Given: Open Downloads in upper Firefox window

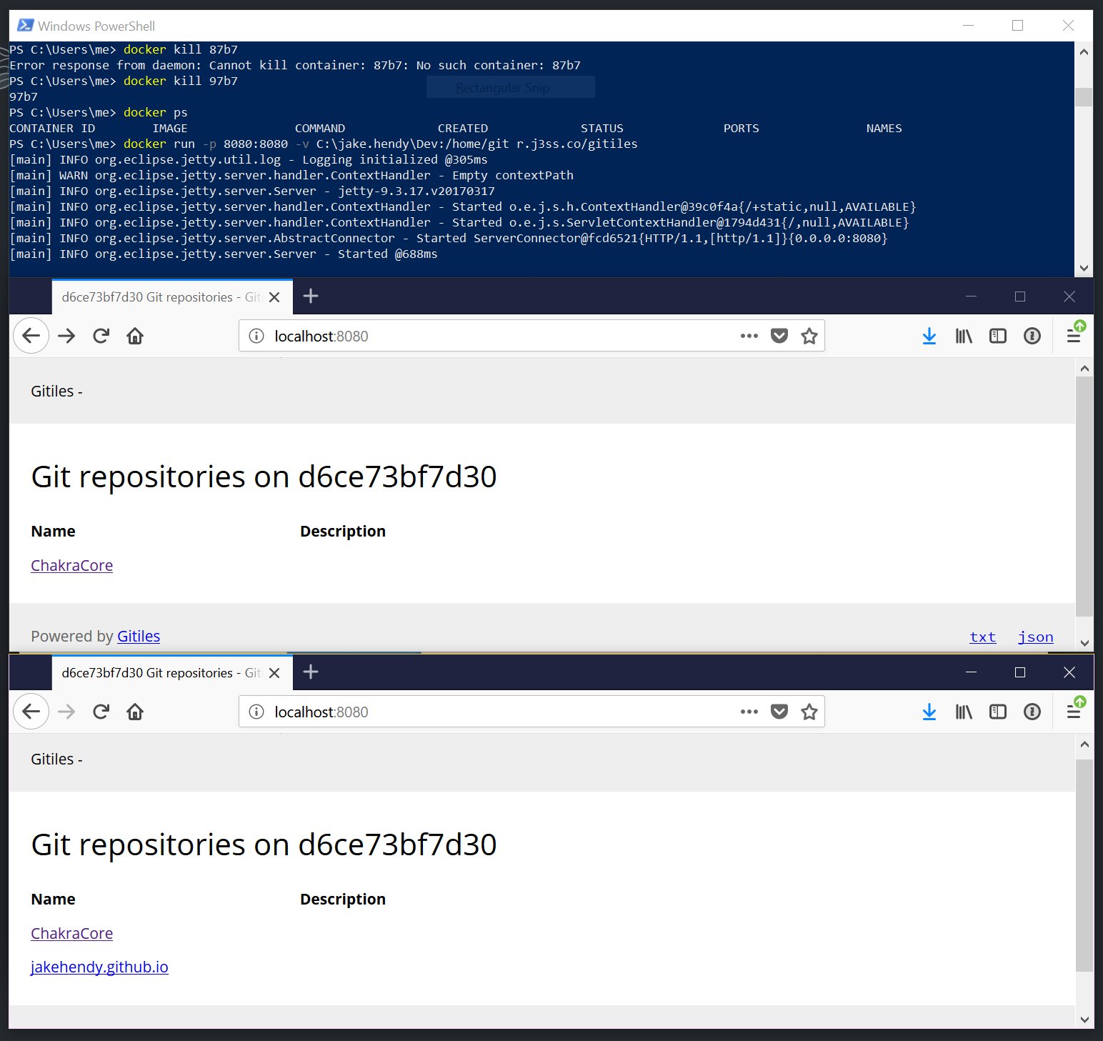Looking at the screenshot, I should tap(929, 336).
